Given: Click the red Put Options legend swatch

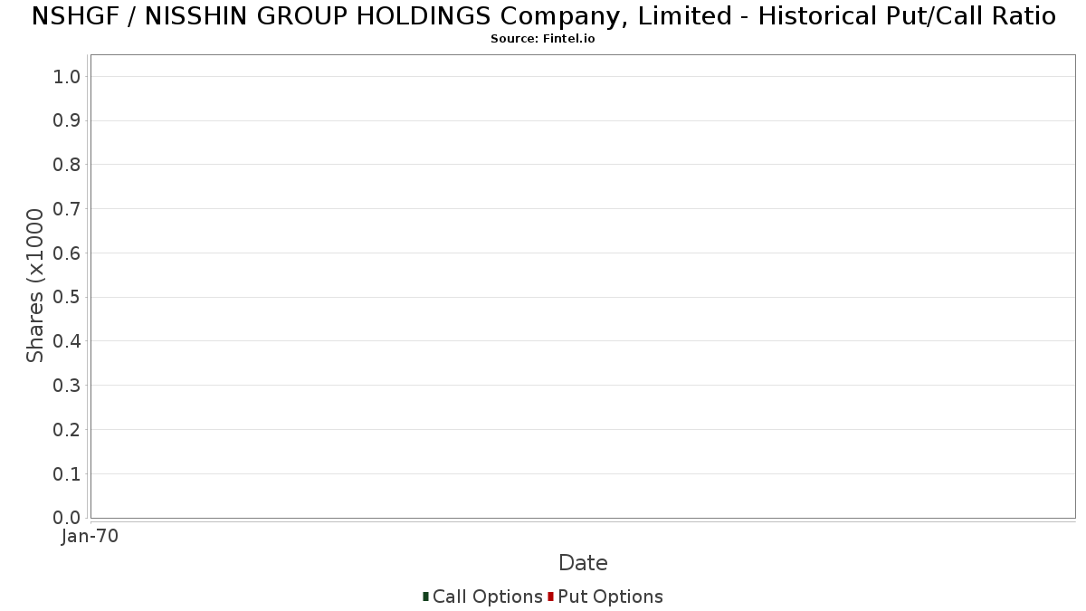Looking at the screenshot, I should (550, 597).
